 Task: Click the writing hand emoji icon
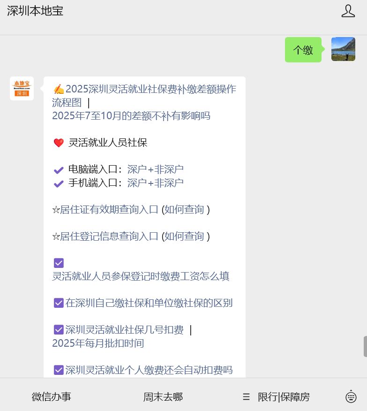tap(59, 89)
